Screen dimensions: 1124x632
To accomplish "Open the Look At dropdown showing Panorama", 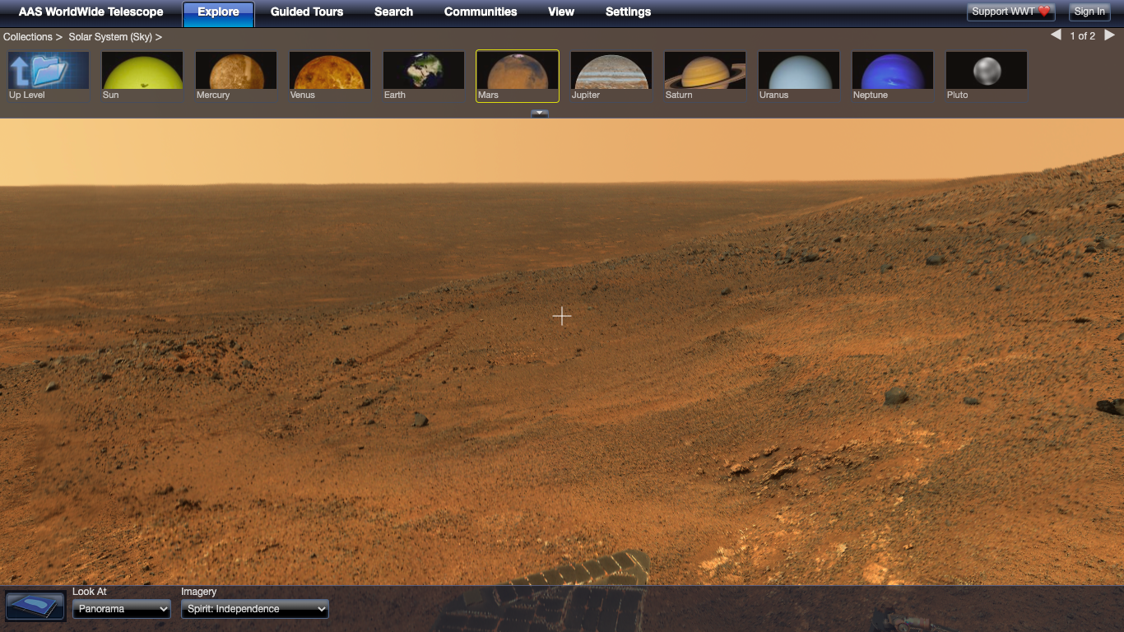I will point(122,609).
